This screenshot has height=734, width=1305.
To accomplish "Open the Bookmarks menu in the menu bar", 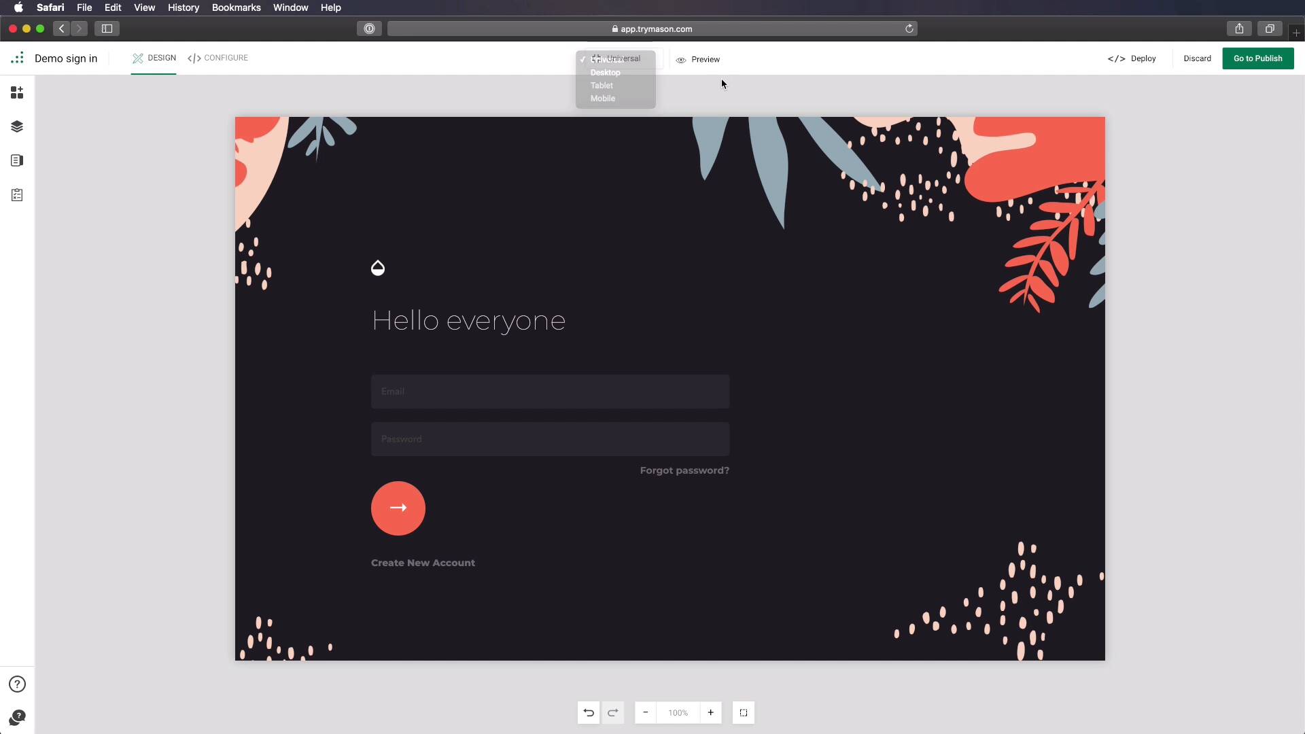I will [237, 7].
